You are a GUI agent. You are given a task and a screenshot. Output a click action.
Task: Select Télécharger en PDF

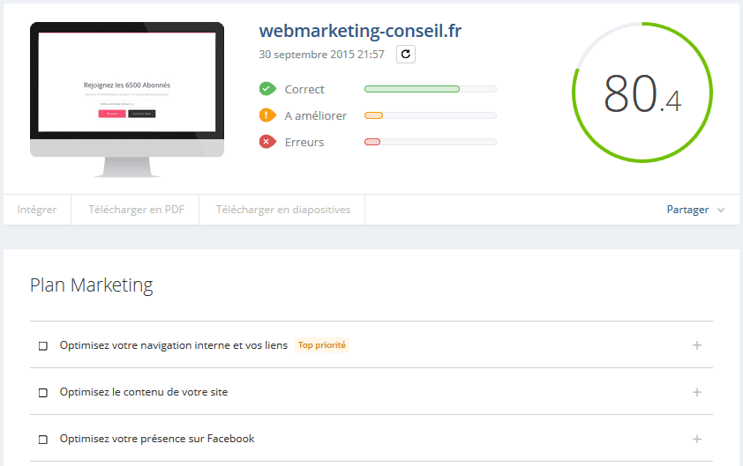point(136,210)
